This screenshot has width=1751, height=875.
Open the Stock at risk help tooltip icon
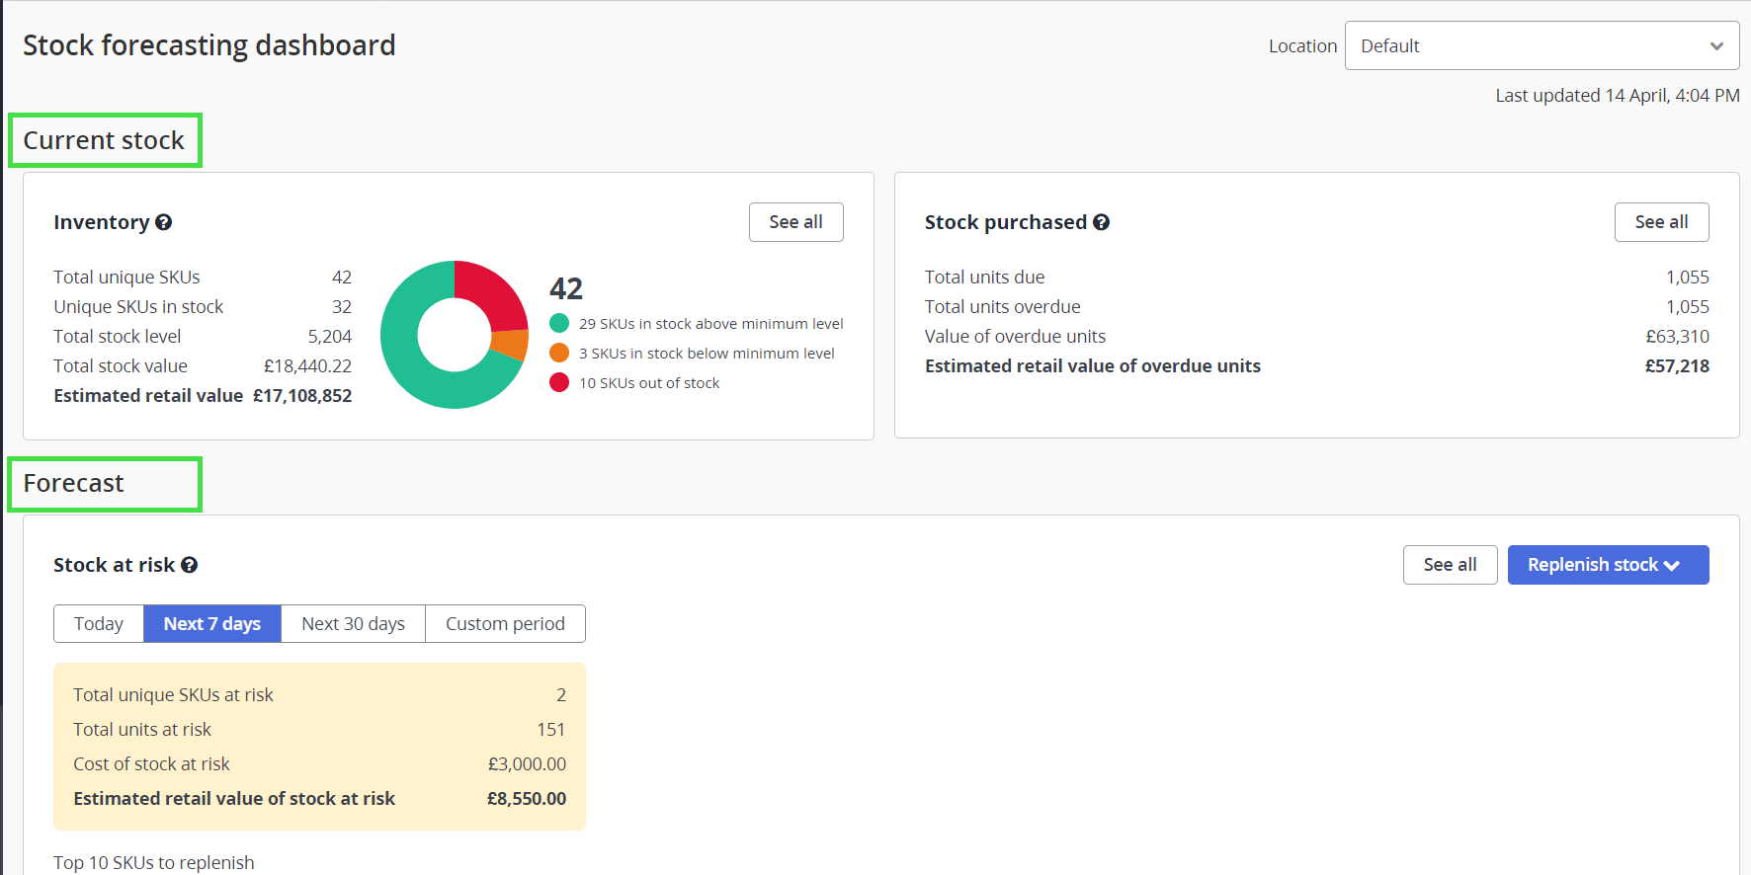[x=190, y=565]
